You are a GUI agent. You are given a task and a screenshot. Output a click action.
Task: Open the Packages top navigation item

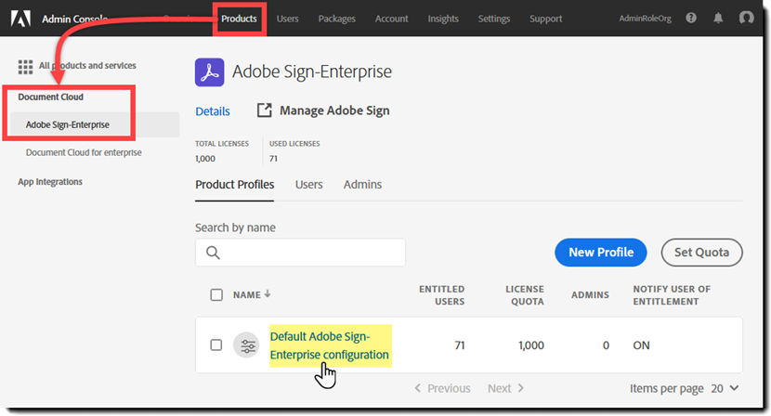tap(337, 19)
